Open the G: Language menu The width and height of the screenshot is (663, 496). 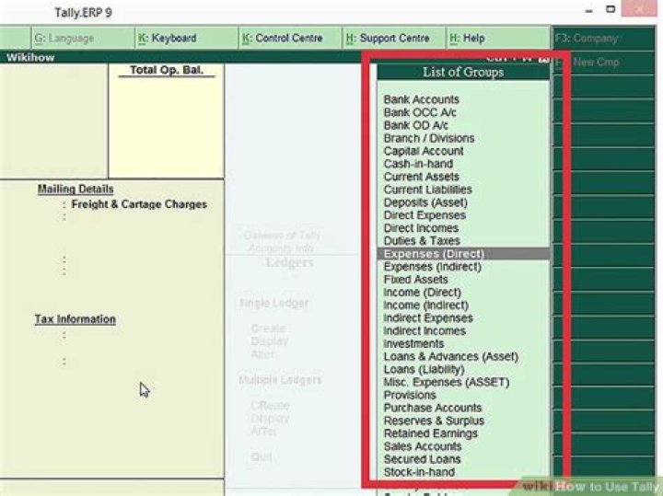coord(83,38)
